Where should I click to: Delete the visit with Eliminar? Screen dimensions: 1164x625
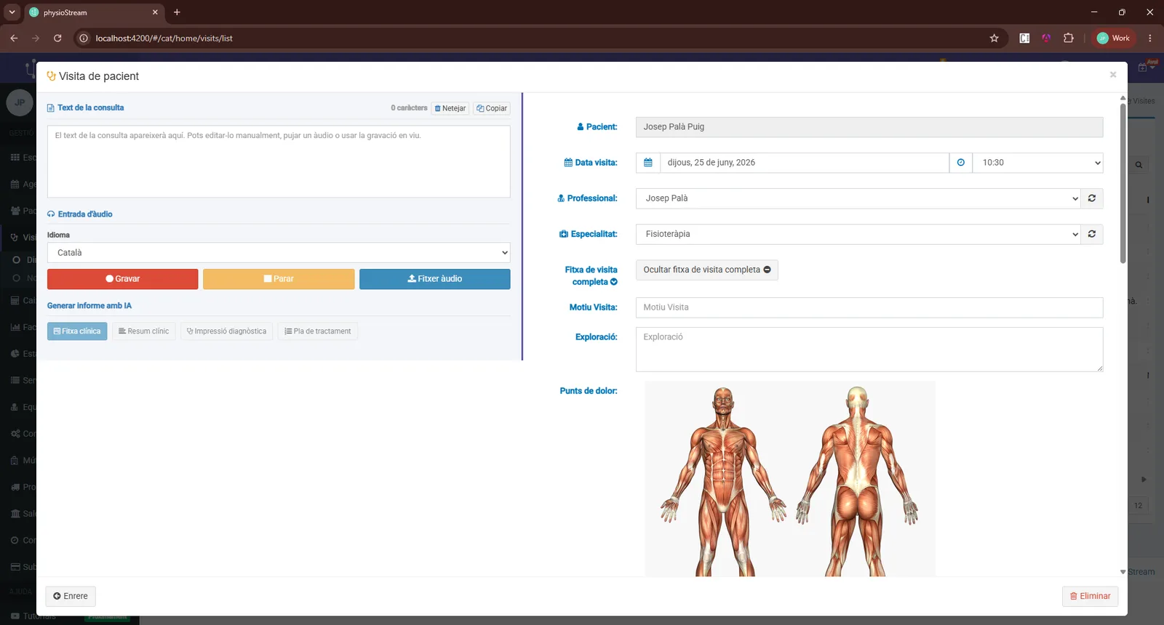(1090, 596)
